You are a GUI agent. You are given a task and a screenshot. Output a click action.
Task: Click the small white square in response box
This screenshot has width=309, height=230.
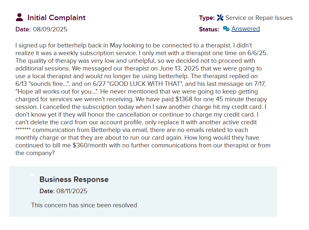point(32,175)
